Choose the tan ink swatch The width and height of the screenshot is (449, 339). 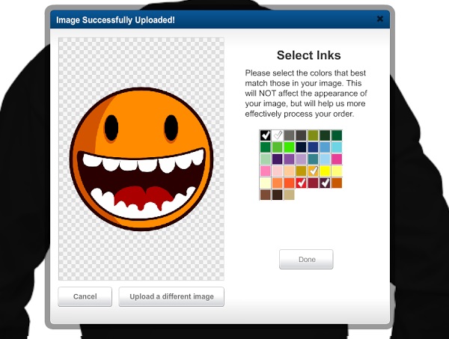(290, 195)
